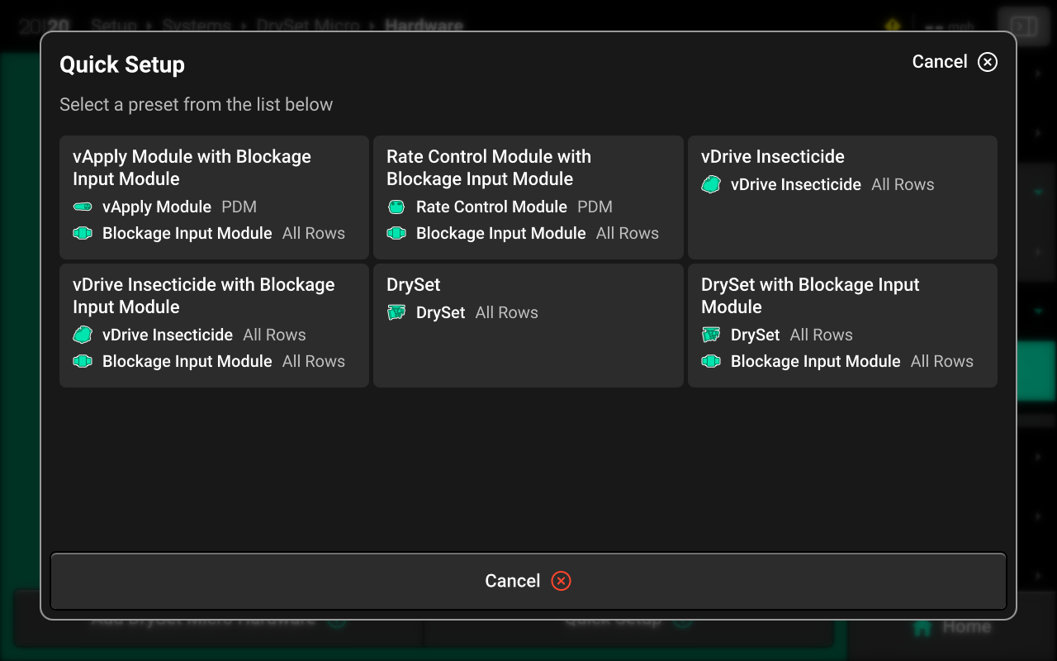Click the Rate Control Module icon
Screen dimensions: 1057x661
pyautogui.click(x=396, y=207)
